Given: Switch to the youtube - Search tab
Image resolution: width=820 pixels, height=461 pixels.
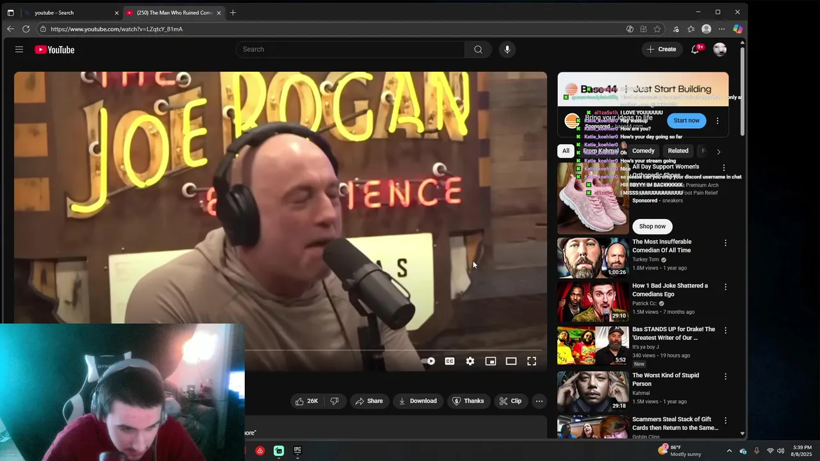Looking at the screenshot, I should click(70, 13).
